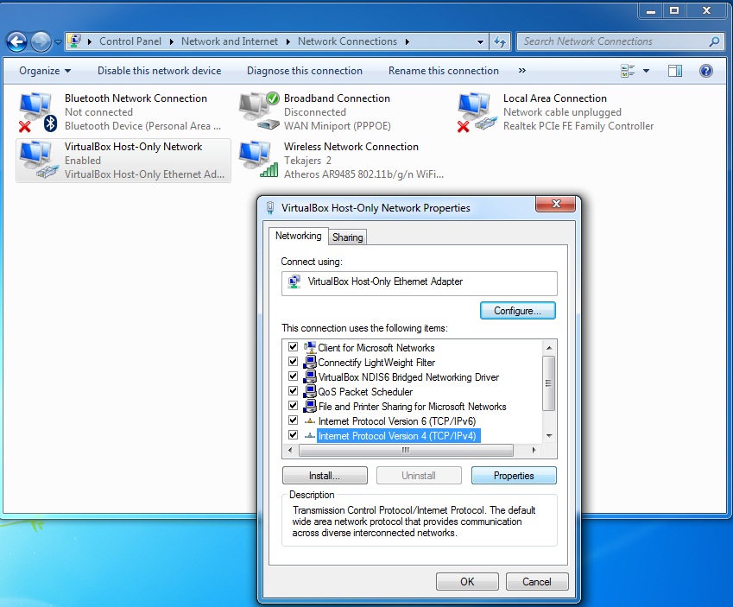Image resolution: width=733 pixels, height=607 pixels.
Task: Click VirtualBox NDIS6 Bridged Networking Driver icon
Action: click(309, 376)
